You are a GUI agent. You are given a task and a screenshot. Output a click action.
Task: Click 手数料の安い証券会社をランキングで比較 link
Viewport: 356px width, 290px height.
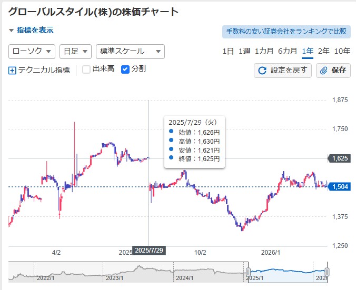tap(286, 32)
